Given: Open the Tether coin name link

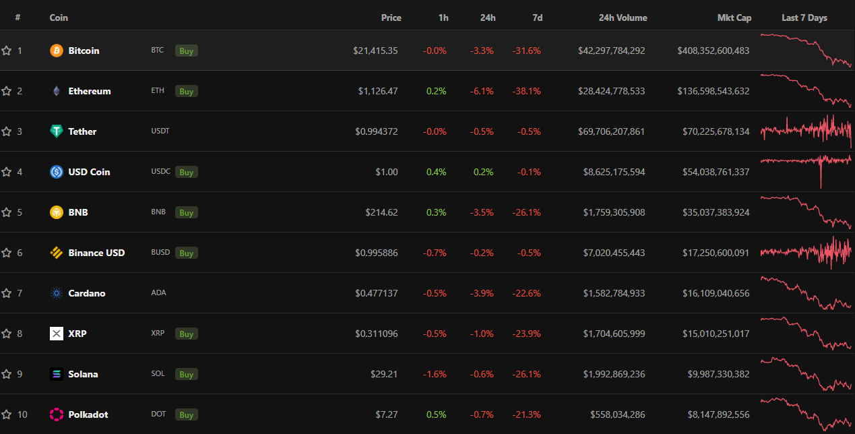Looking at the screenshot, I should pos(82,131).
